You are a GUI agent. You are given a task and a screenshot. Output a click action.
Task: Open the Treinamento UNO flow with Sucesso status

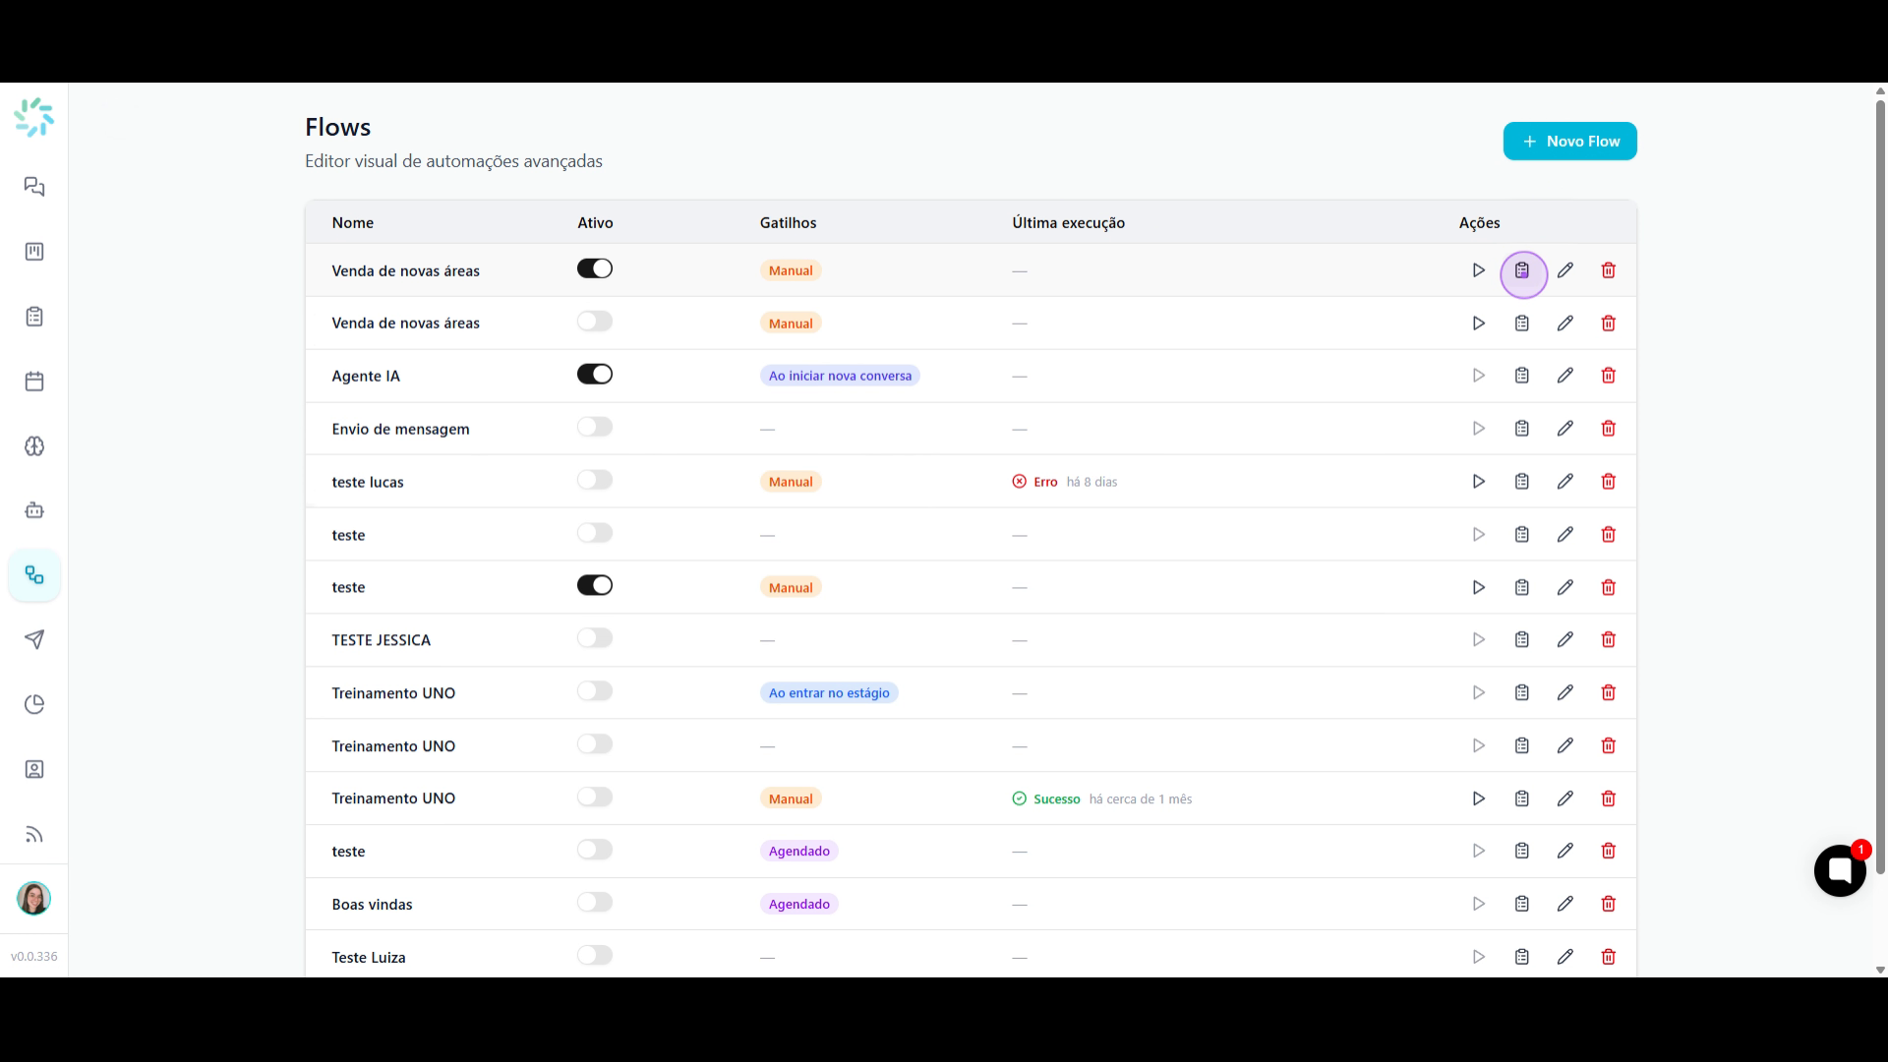pyautogui.click(x=393, y=798)
